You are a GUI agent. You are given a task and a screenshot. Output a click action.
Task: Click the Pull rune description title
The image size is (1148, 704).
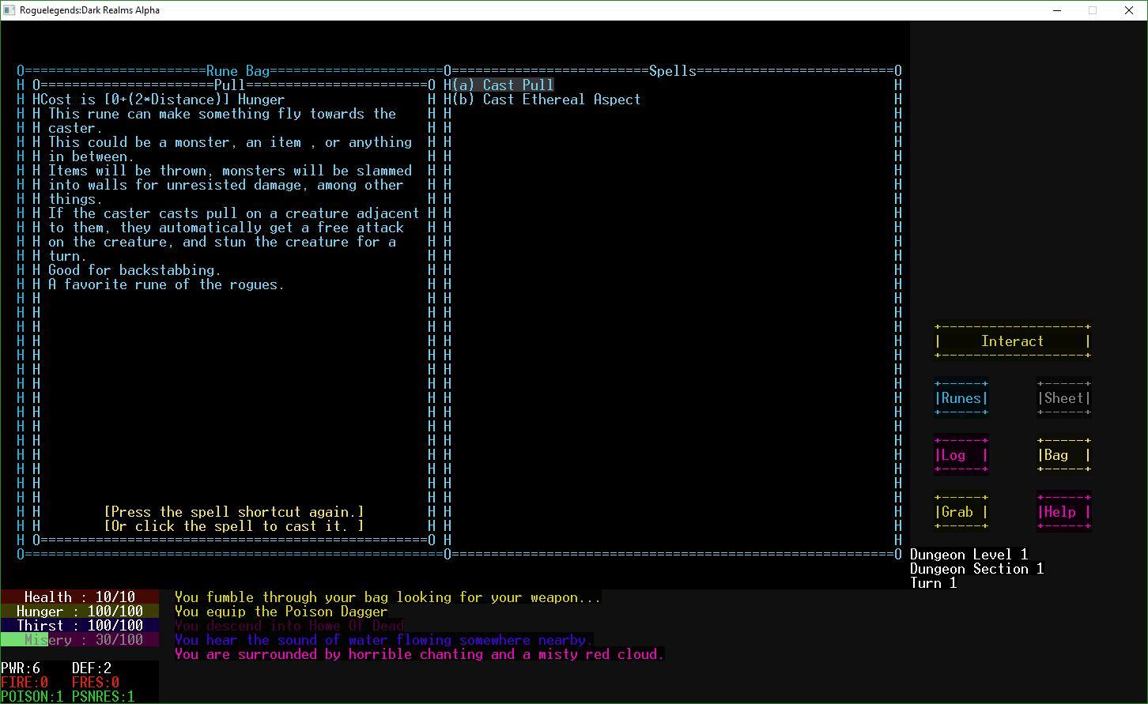click(x=233, y=85)
